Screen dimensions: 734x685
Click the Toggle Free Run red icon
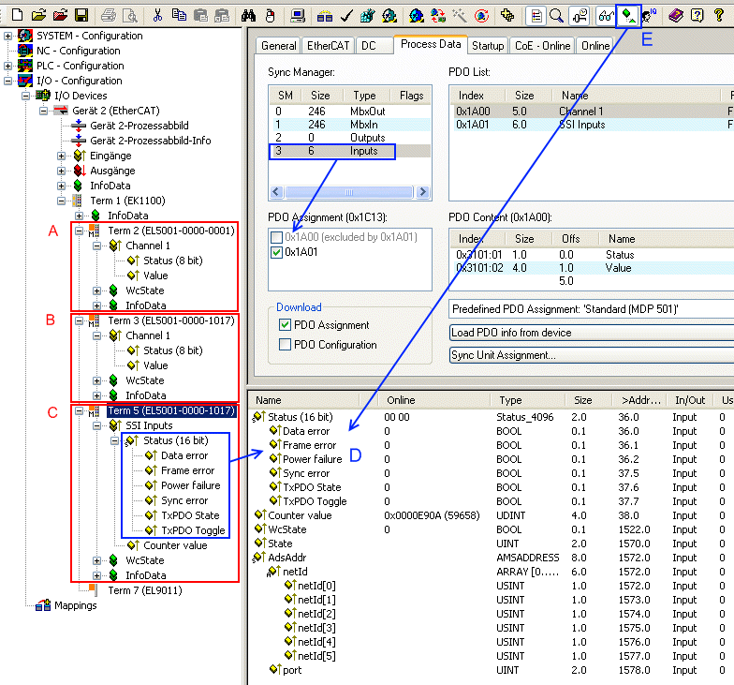481,17
